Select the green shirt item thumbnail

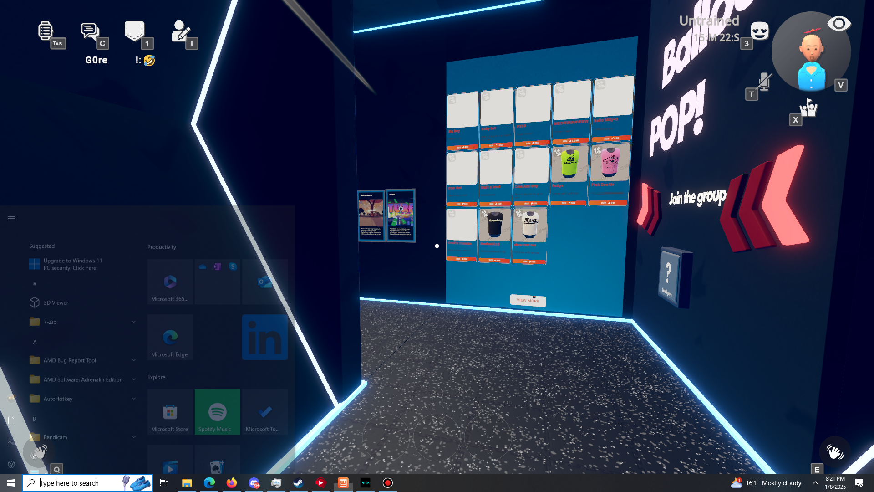[569, 164]
